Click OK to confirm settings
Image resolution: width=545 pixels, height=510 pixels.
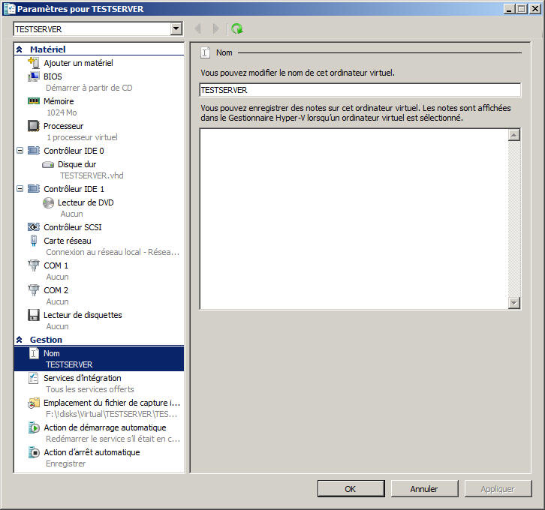(351, 488)
